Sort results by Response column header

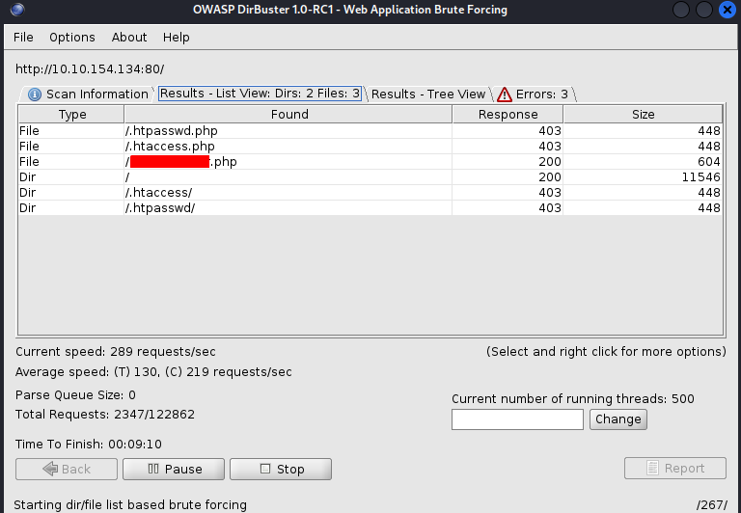pos(508,115)
